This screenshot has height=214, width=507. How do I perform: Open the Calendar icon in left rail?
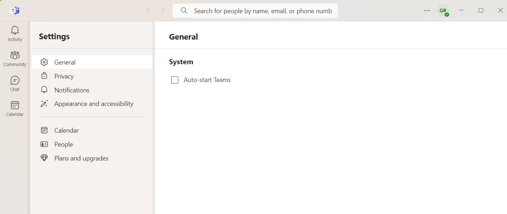[15, 105]
